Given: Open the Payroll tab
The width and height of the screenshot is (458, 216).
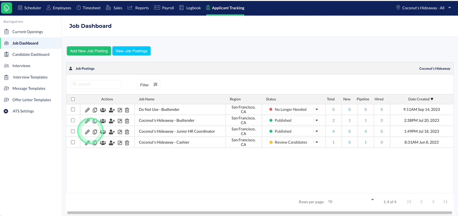Looking at the screenshot, I should [164, 8].
